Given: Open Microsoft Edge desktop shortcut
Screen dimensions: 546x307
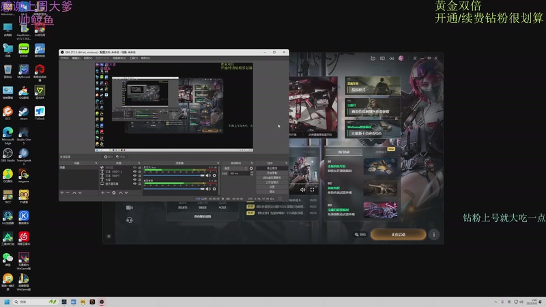Looking at the screenshot, I should click(8, 135).
